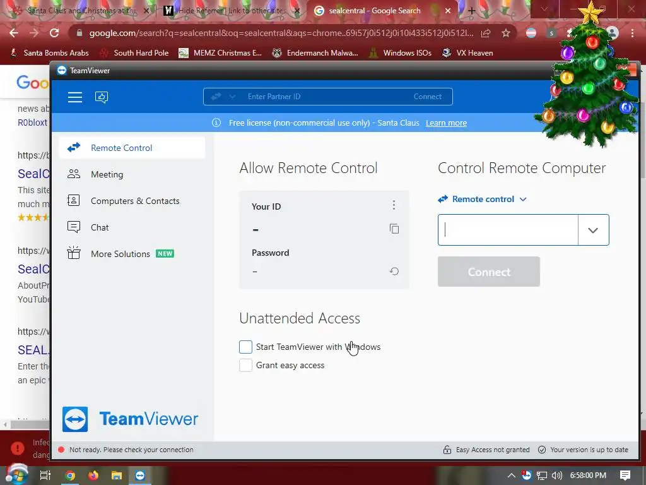Open the TeamViewer hamburger menu
646x485 pixels.
coord(75,97)
